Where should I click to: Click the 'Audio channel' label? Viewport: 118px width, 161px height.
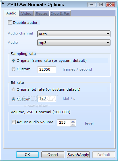tap(20, 33)
